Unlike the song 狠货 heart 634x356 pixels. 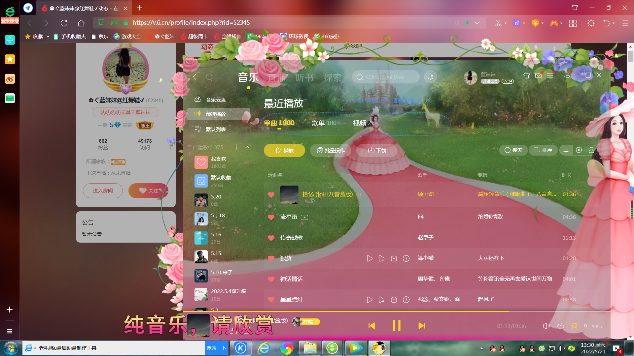[x=271, y=258]
